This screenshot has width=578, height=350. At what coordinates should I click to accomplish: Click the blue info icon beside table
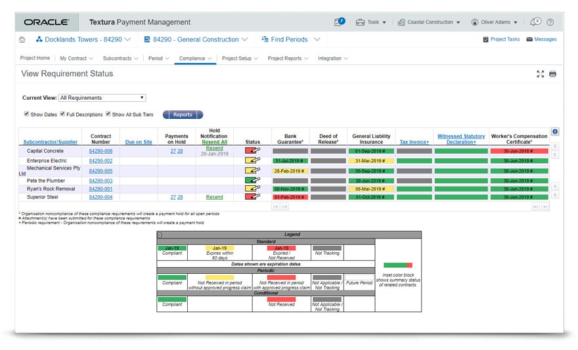point(555,131)
